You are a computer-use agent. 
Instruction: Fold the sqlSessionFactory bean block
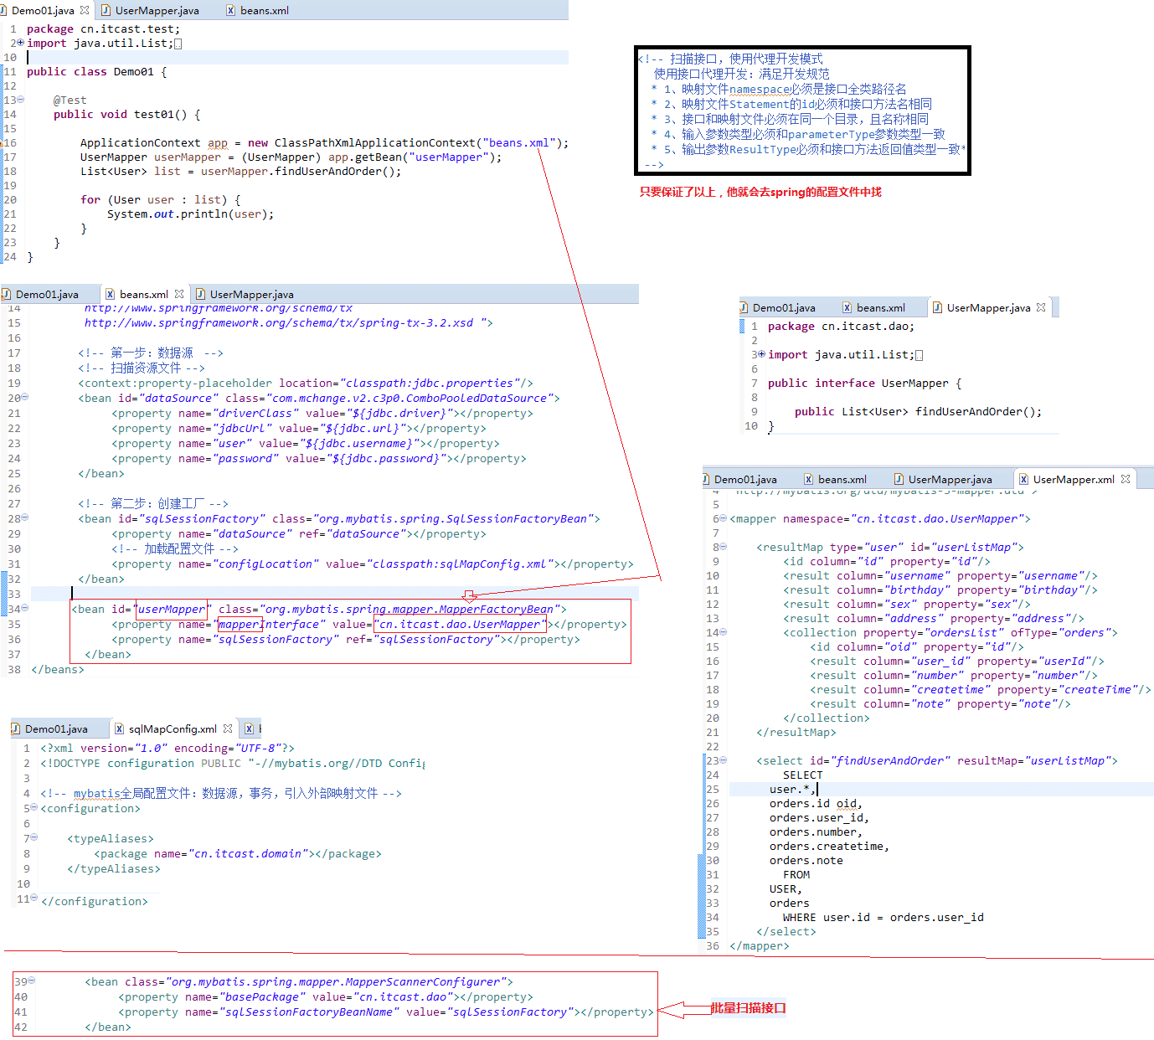24,518
